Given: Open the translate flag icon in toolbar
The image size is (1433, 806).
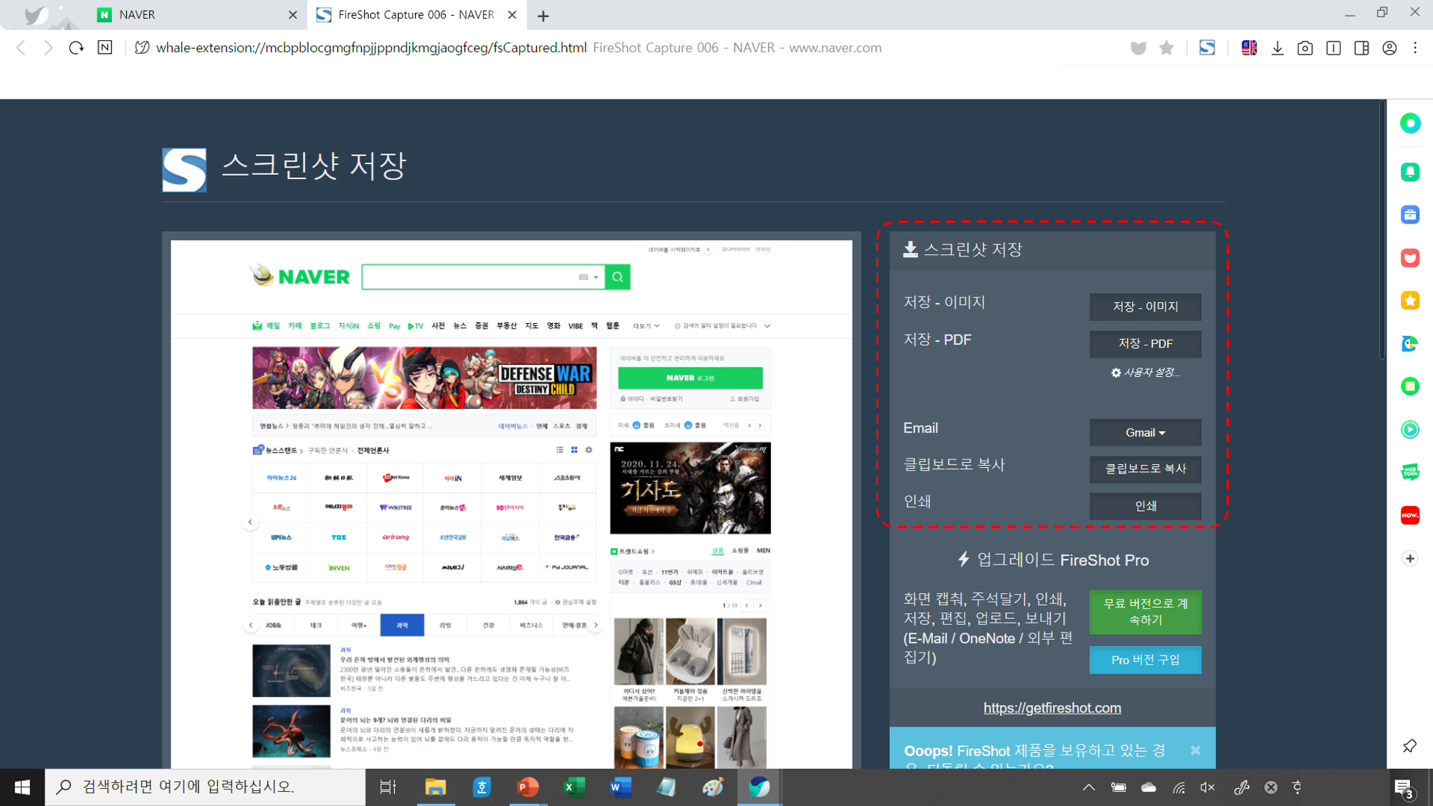Looking at the screenshot, I should point(1250,48).
